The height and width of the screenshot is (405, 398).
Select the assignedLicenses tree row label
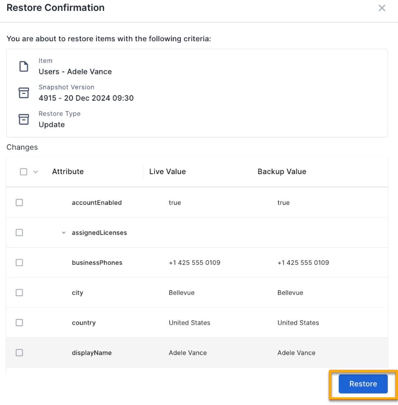coord(99,233)
